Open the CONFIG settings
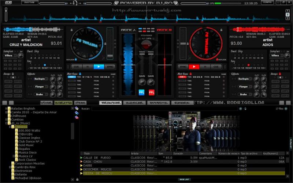 click(267, 2)
